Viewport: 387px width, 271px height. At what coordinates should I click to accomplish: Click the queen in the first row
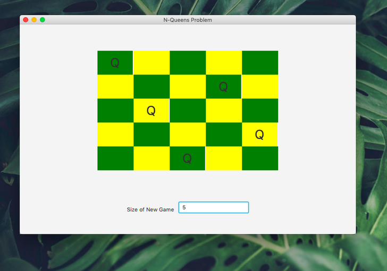coord(115,63)
